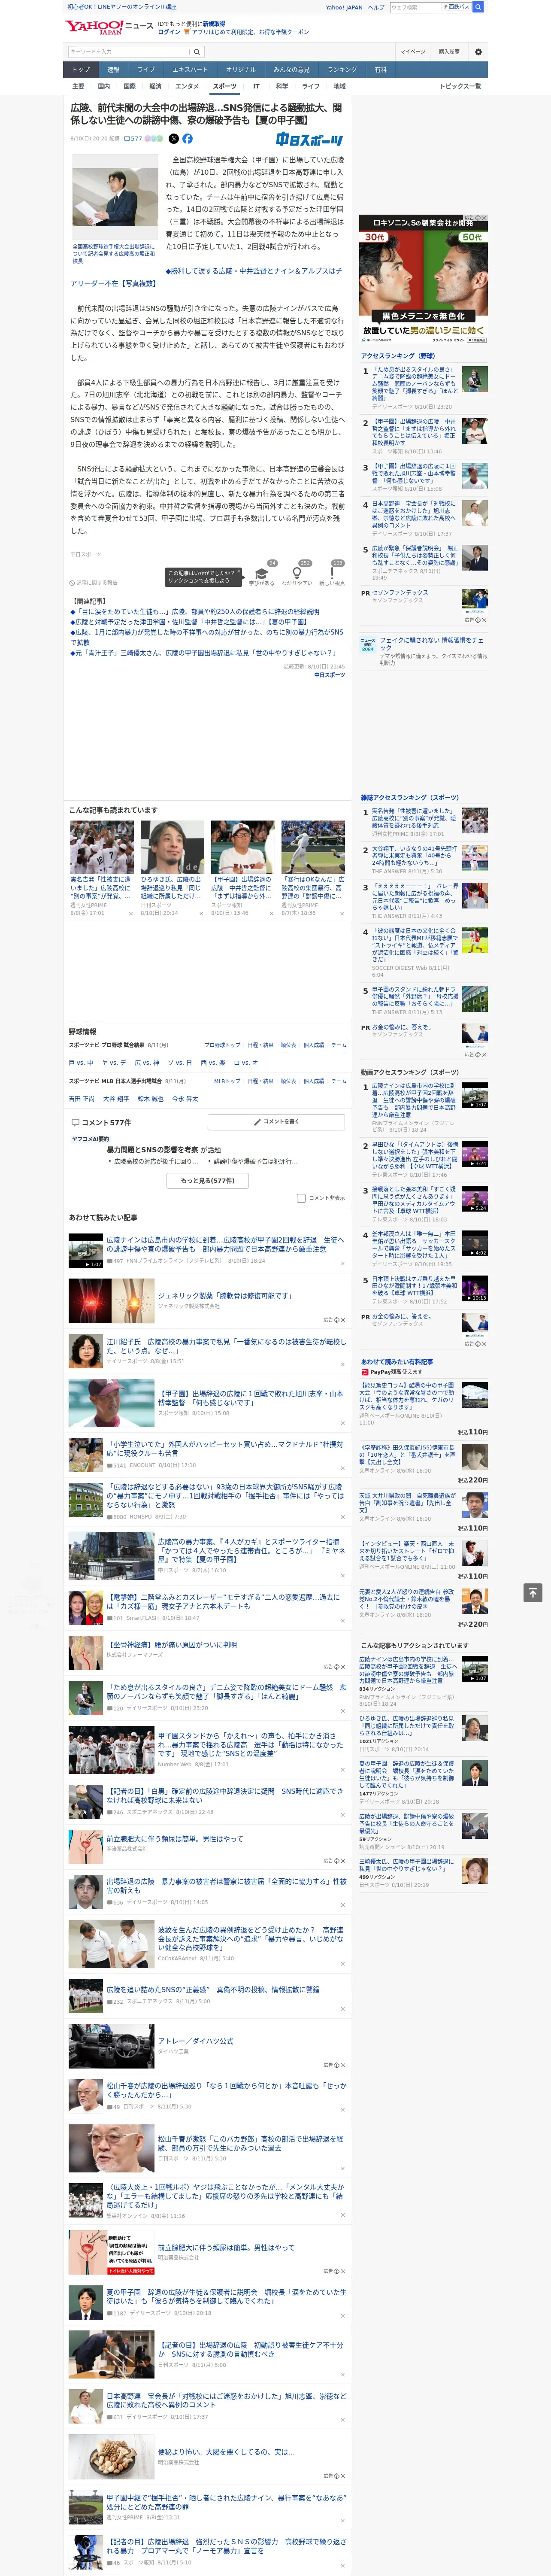Screen dimensions: 551x2576
Task: Open the ランキング navigation tab
Action: tap(342, 70)
